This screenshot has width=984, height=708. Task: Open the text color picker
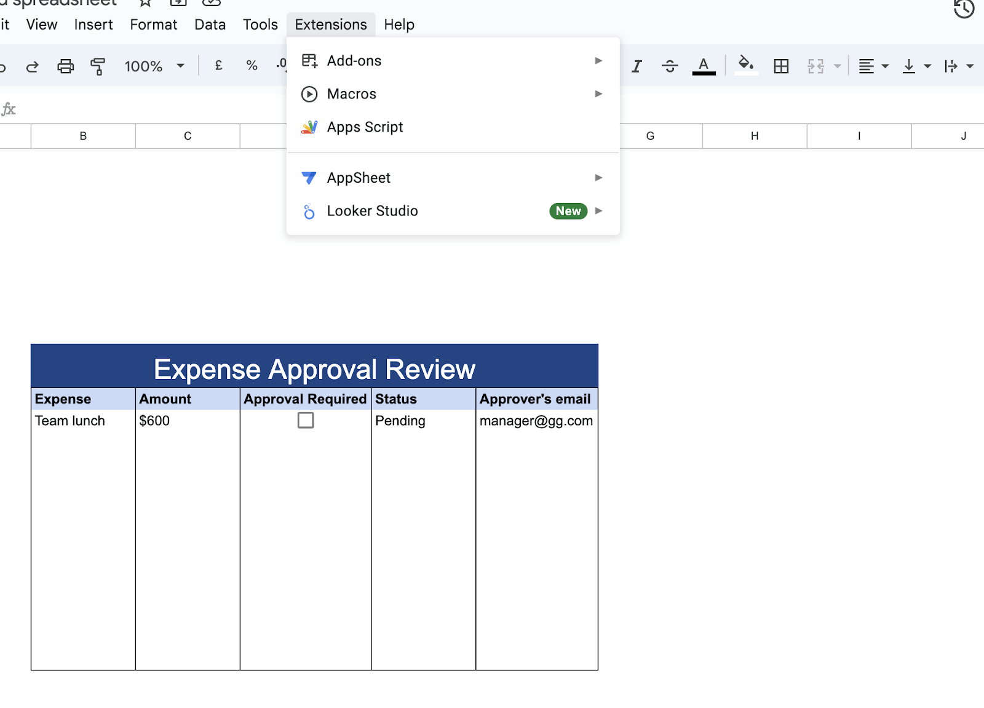pos(704,66)
